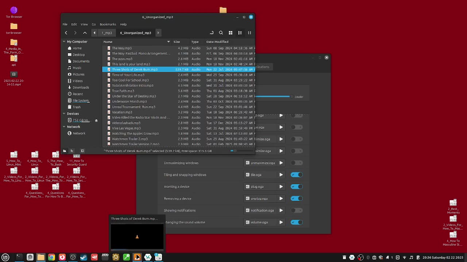The image size is (467, 262).
Task: Open the Name column sort arrow
Action: pyautogui.click(x=169, y=42)
